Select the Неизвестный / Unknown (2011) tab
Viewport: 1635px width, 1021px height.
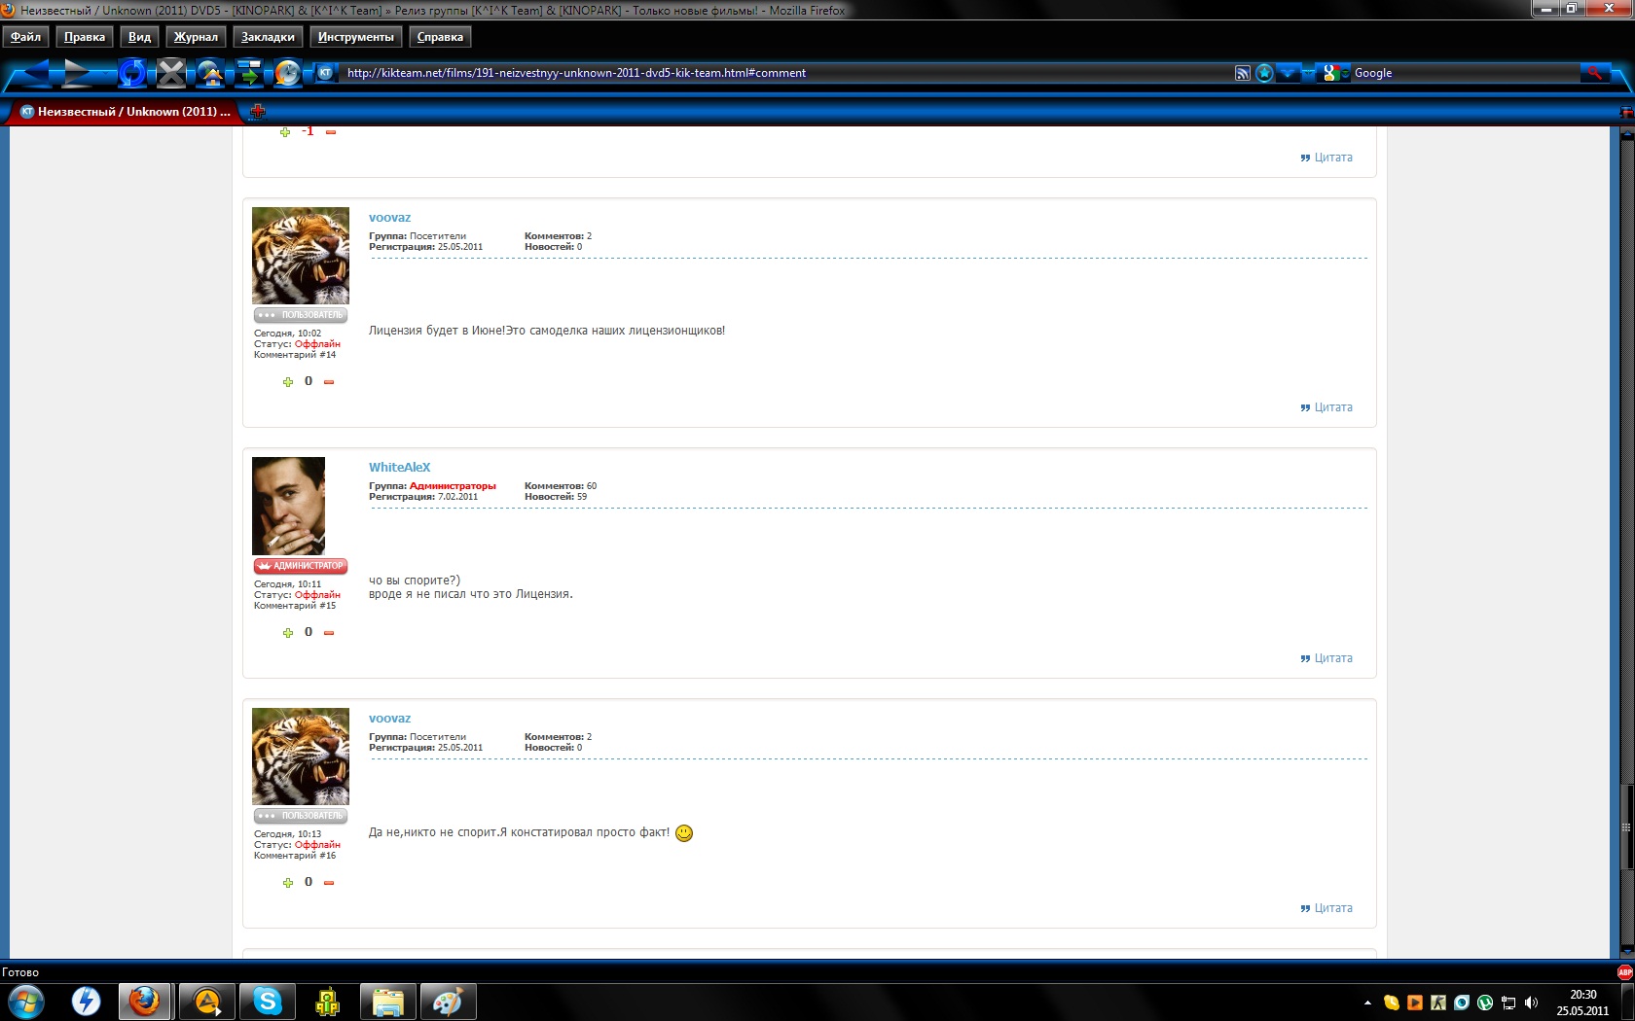[125, 111]
